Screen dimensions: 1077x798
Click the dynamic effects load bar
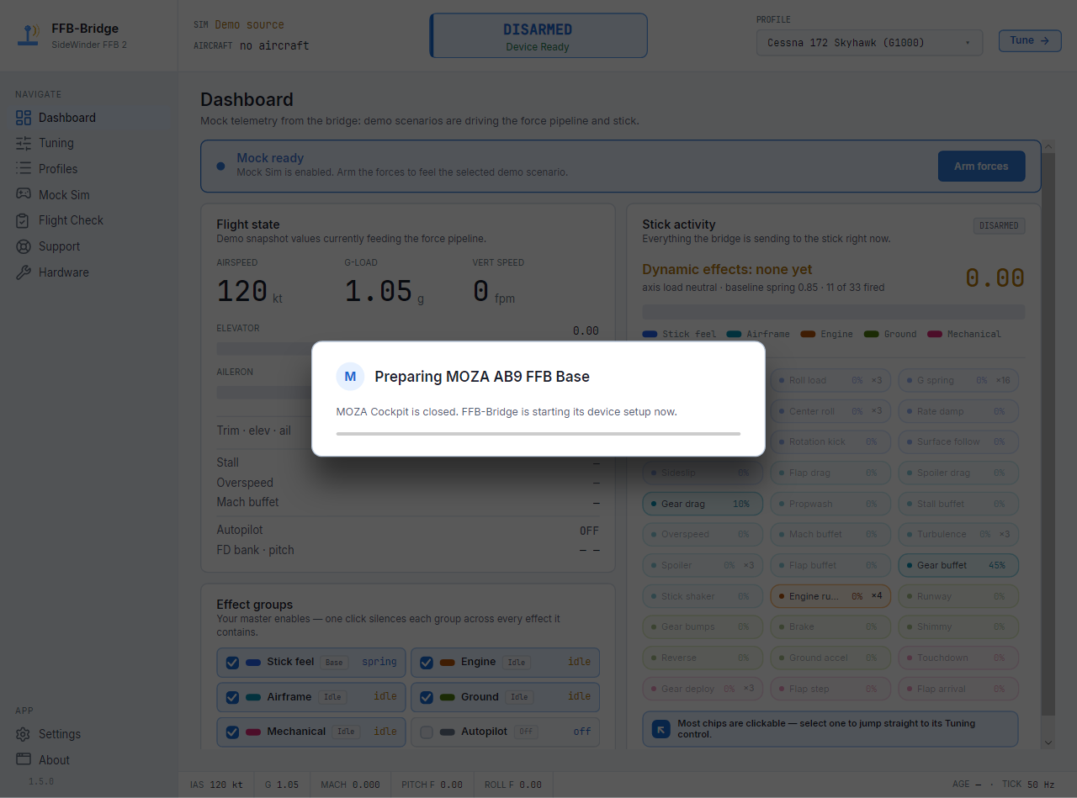click(833, 312)
